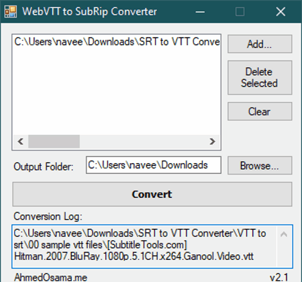Image resolution: width=302 pixels, height=282 pixels.
Task: Start the conversion with the Convert button
Action: coord(152,194)
